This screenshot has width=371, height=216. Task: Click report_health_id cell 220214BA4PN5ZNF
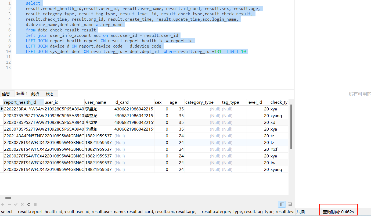24,136
